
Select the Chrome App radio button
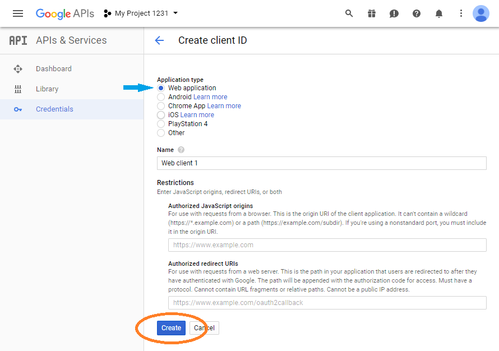tap(161, 105)
